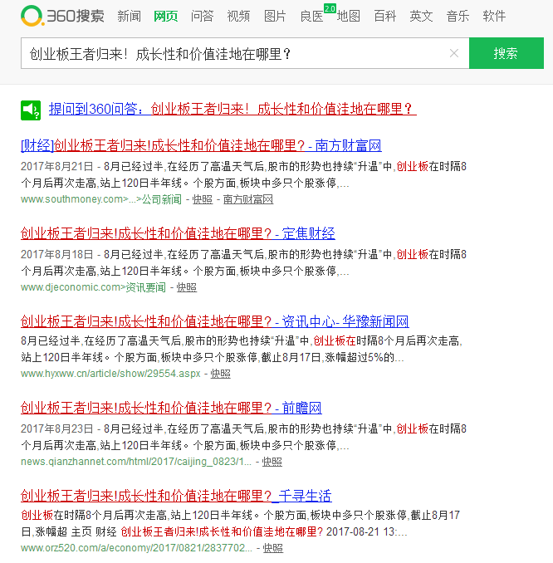
Task: Open the 南方财富网 result title
Action: tap(201, 146)
